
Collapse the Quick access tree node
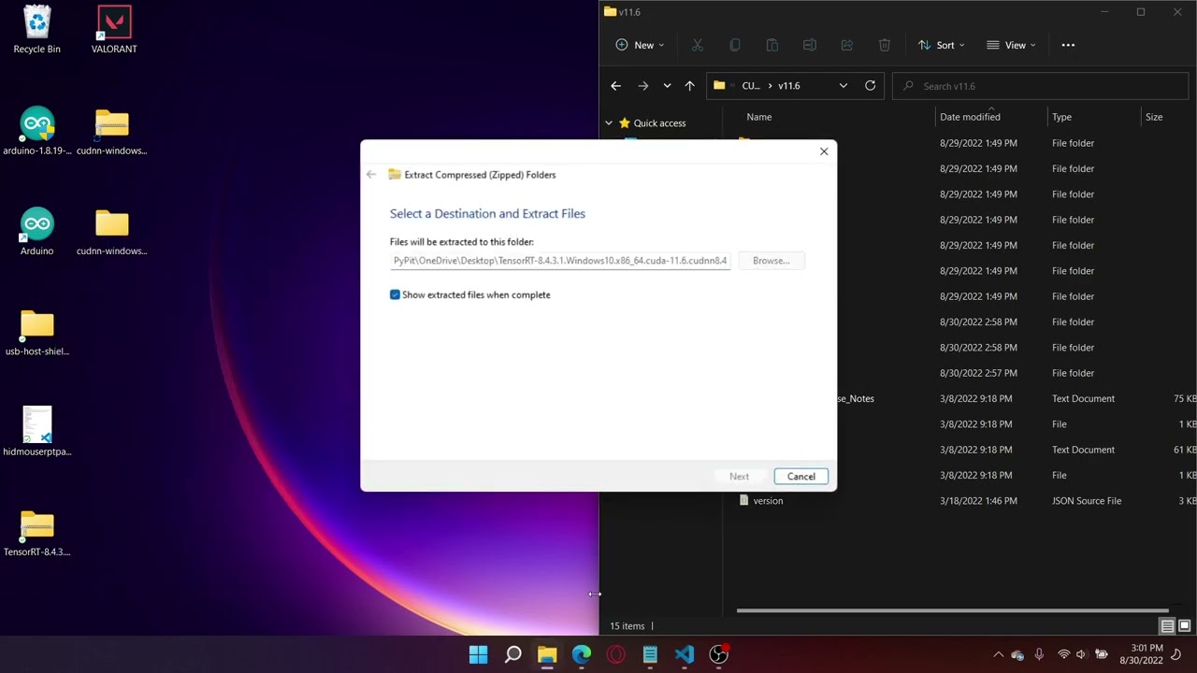point(609,123)
